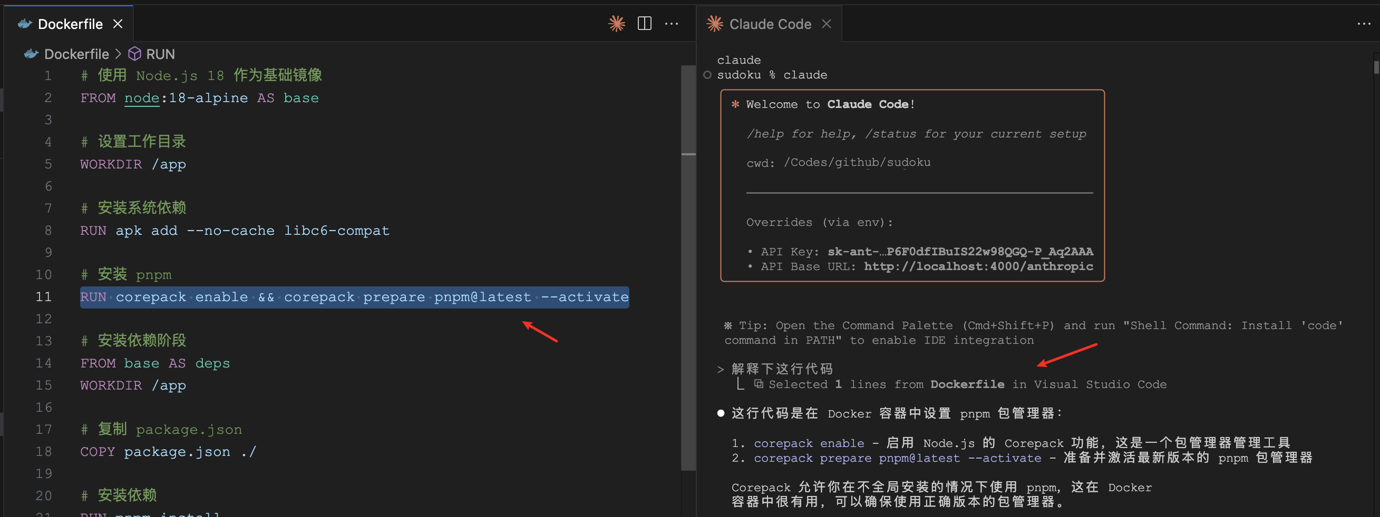The width and height of the screenshot is (1380, 517).
Task: Click the Docker whale icon in breadcrumb
Action: (32, 54)
